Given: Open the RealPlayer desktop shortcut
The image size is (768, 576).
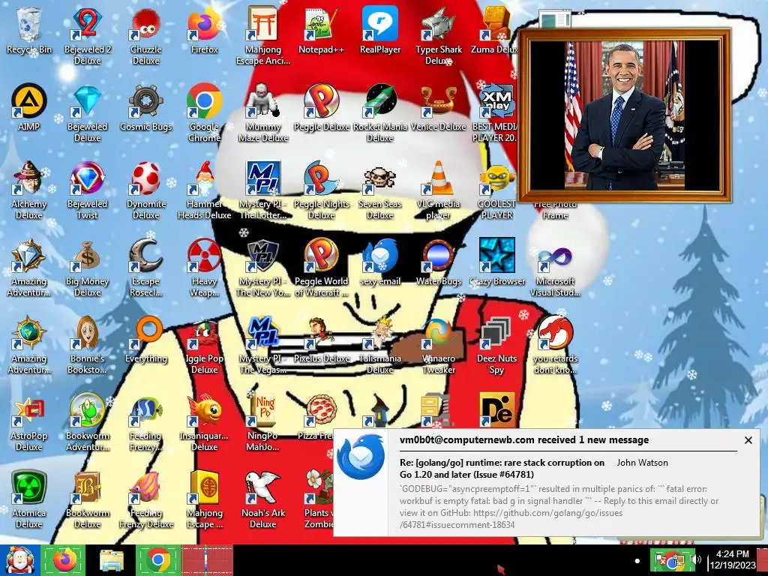Looking at the screenshot, I should (380, 30).
